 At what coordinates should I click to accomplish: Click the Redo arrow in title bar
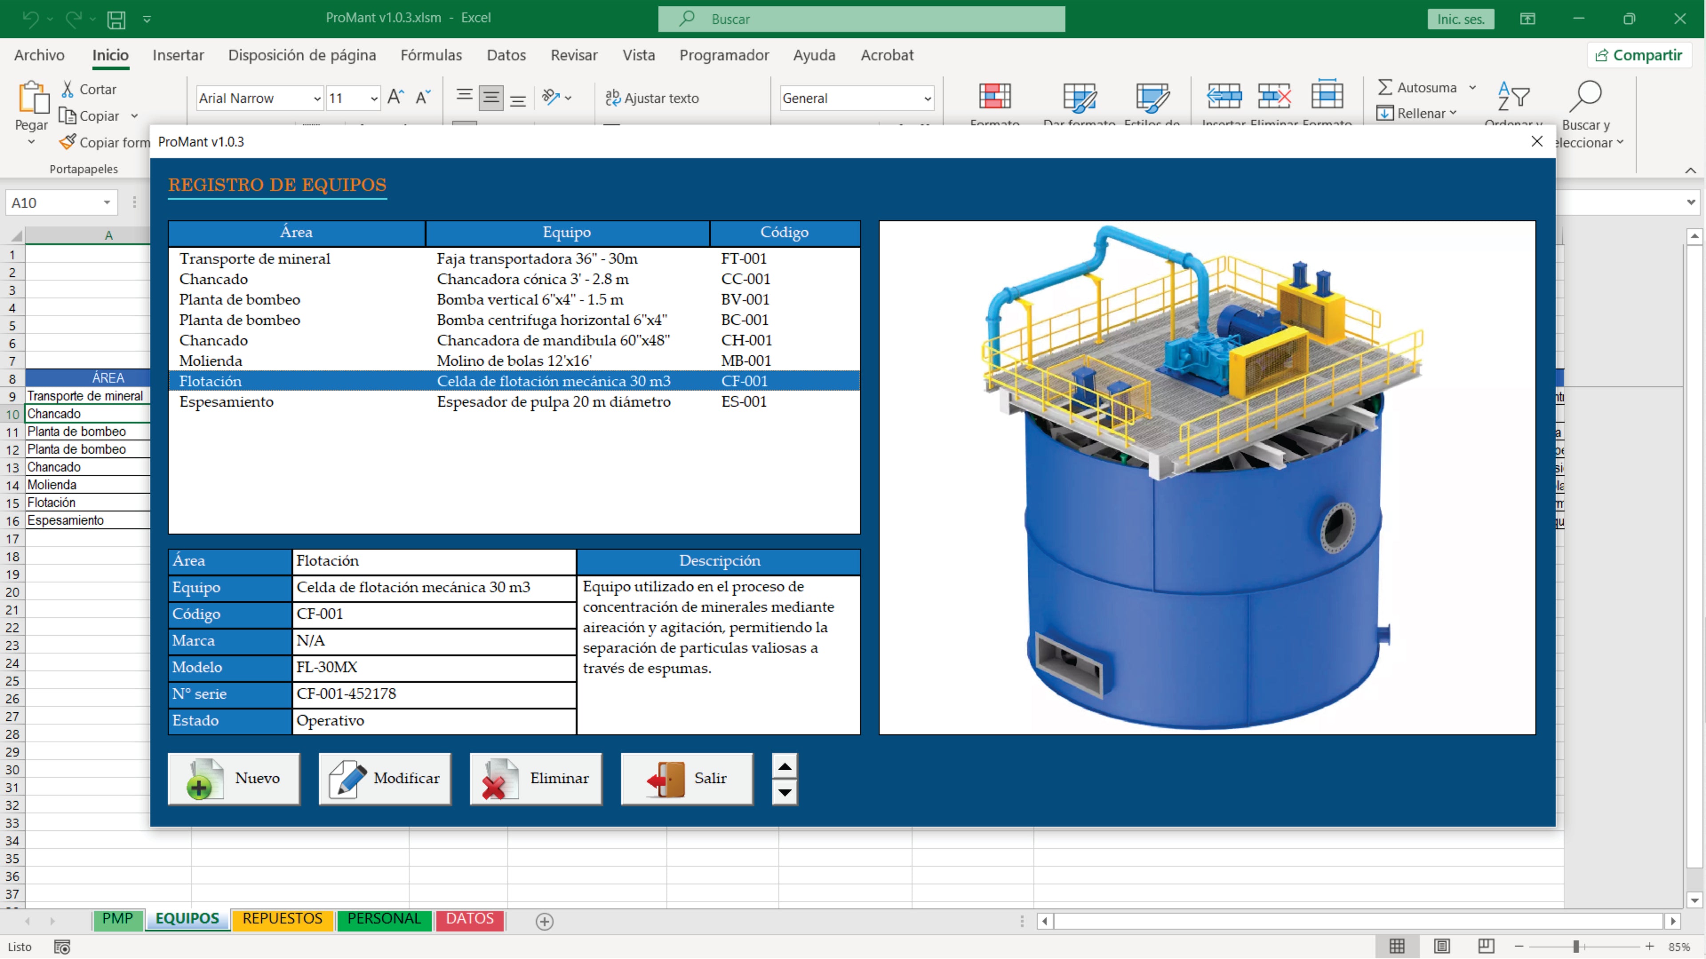tap(73, 19)
